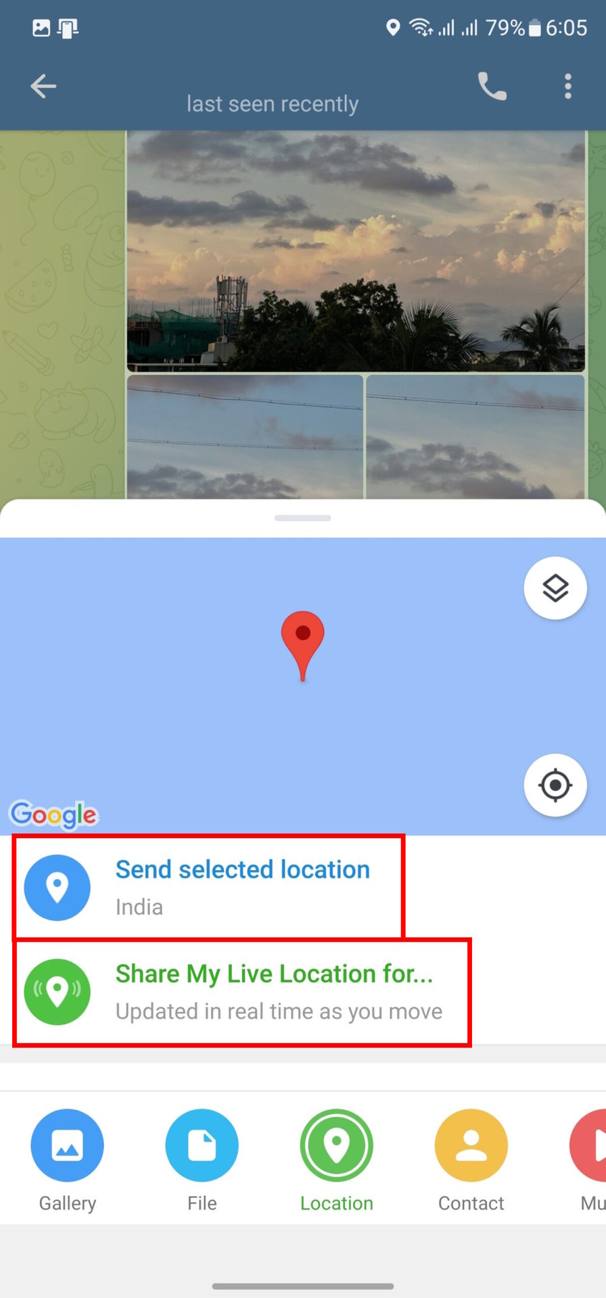This screenshot has width=606, height=1298.
Task: Open the lower right sky photo
Action: pos(475,437)
